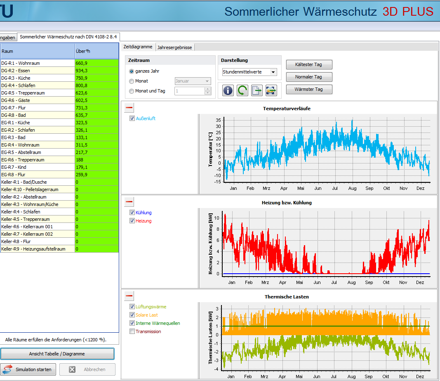Screen dimensions: 440x381
Task: Click the Simulation starten arrows icon
Action: point(8,369)
